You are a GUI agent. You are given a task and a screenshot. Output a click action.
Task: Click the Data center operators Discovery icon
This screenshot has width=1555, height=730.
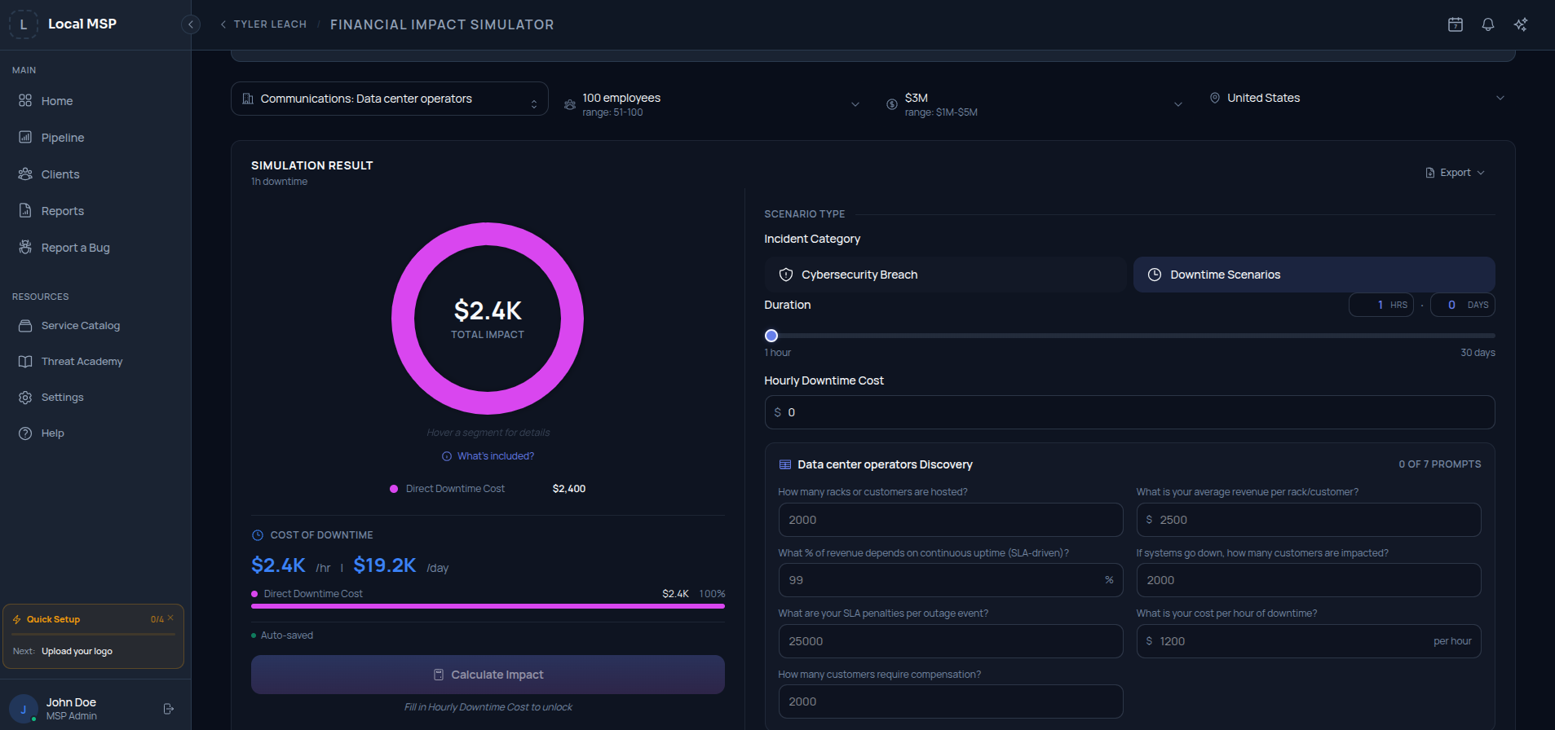[x=785, y=464]
